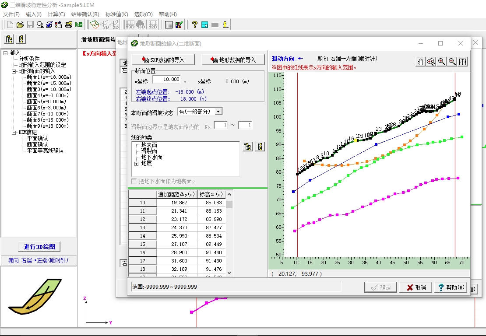This screenshot has height=336, width=486.
Task: Toggle the 把地下水面作为地表面 checkbox
Action: click(x=135, y=181)
